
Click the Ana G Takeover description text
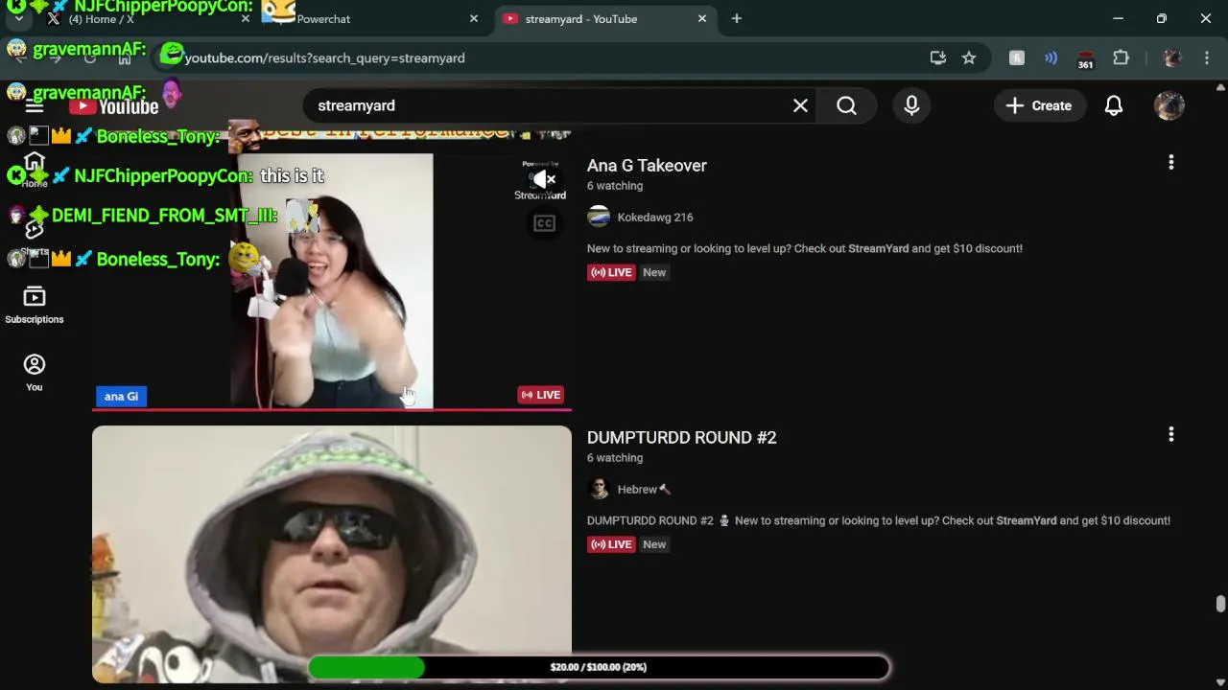click(805, 248)
